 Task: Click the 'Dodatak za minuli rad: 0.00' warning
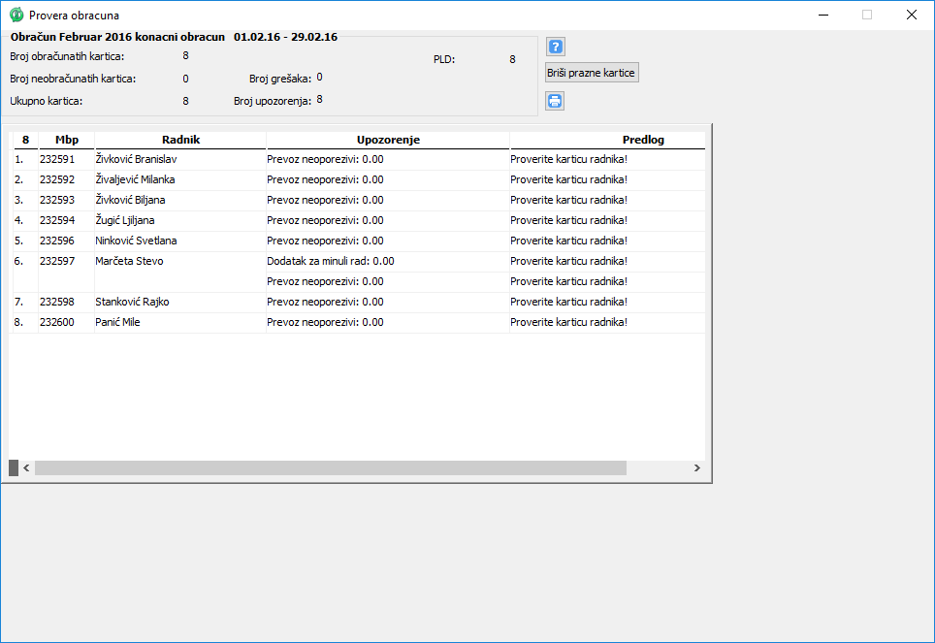click(x=330, y=261)
